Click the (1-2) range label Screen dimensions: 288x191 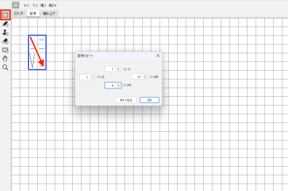(x=101, y=77)
